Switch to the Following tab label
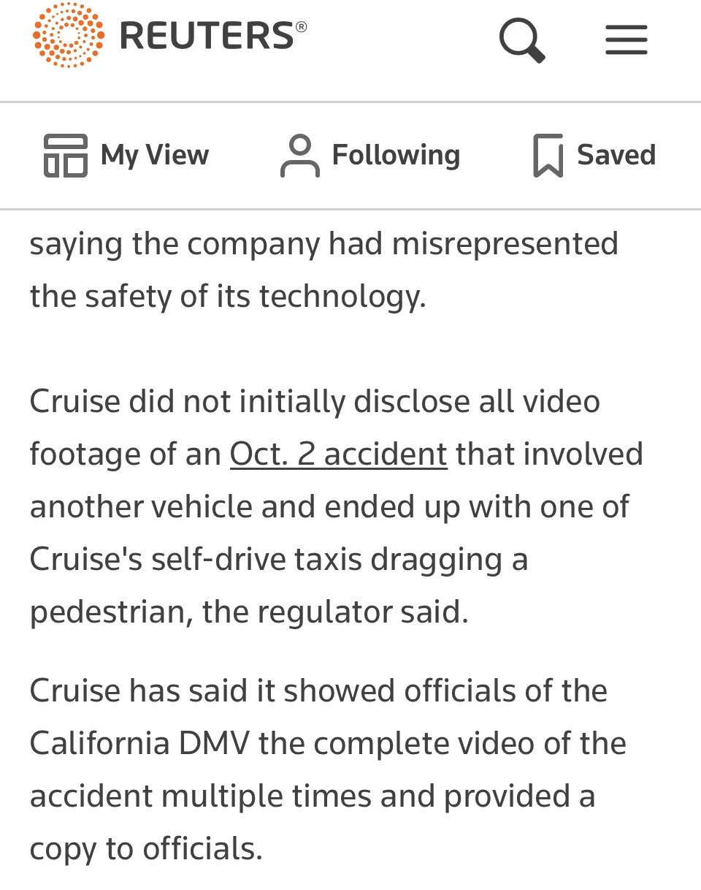The height and width of the screenshot is (890, 701). click(x=396, y=156)
